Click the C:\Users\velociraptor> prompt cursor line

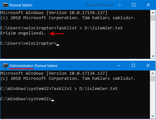(30, 43)
